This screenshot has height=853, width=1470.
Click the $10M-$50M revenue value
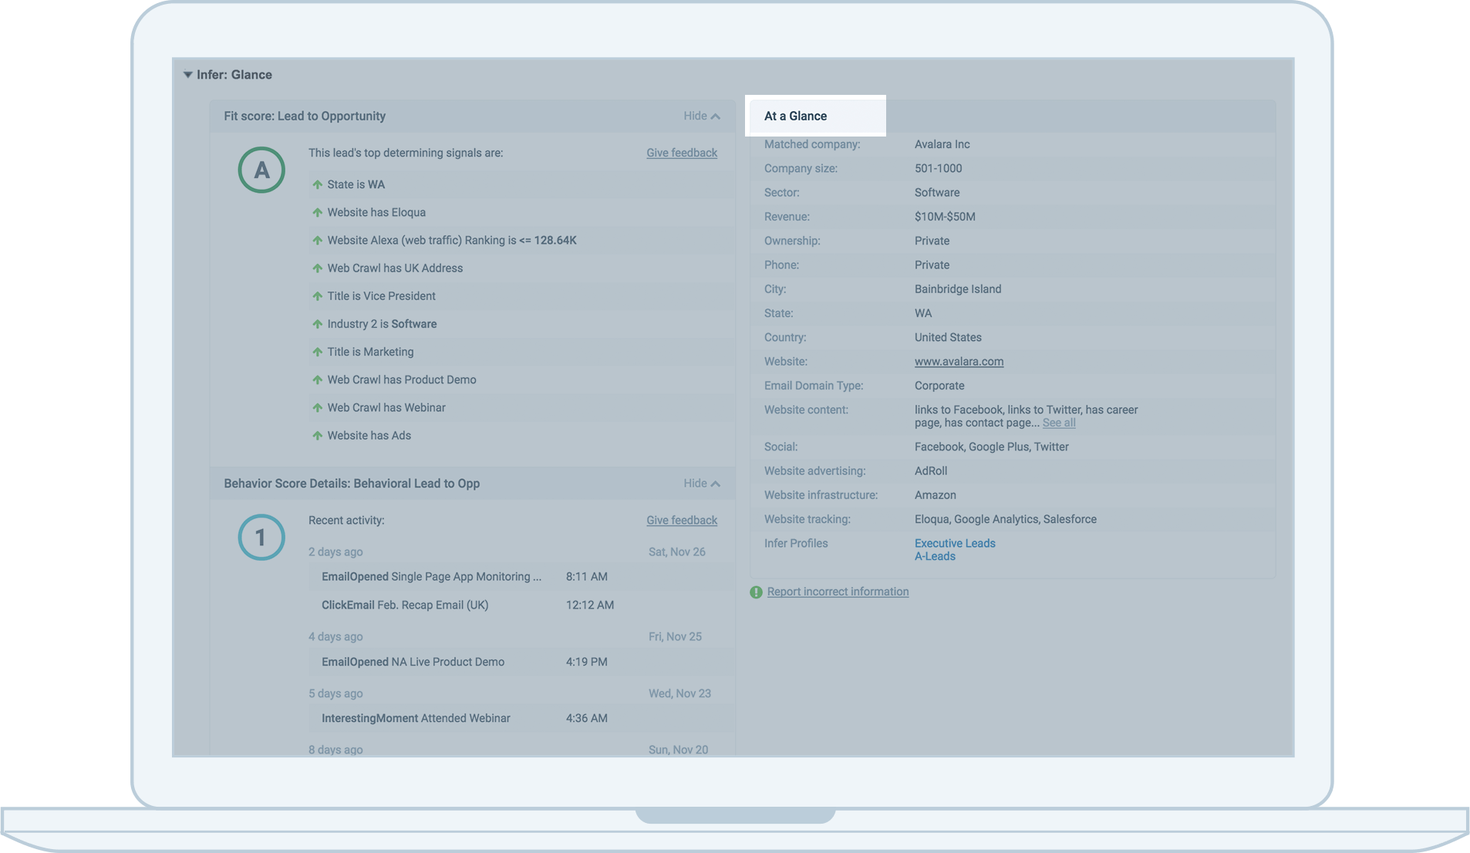click(x=945, y=217)
